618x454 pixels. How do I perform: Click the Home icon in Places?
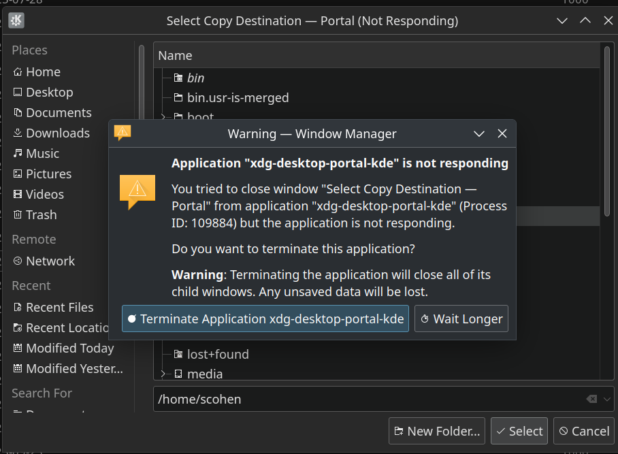(18, 72)
